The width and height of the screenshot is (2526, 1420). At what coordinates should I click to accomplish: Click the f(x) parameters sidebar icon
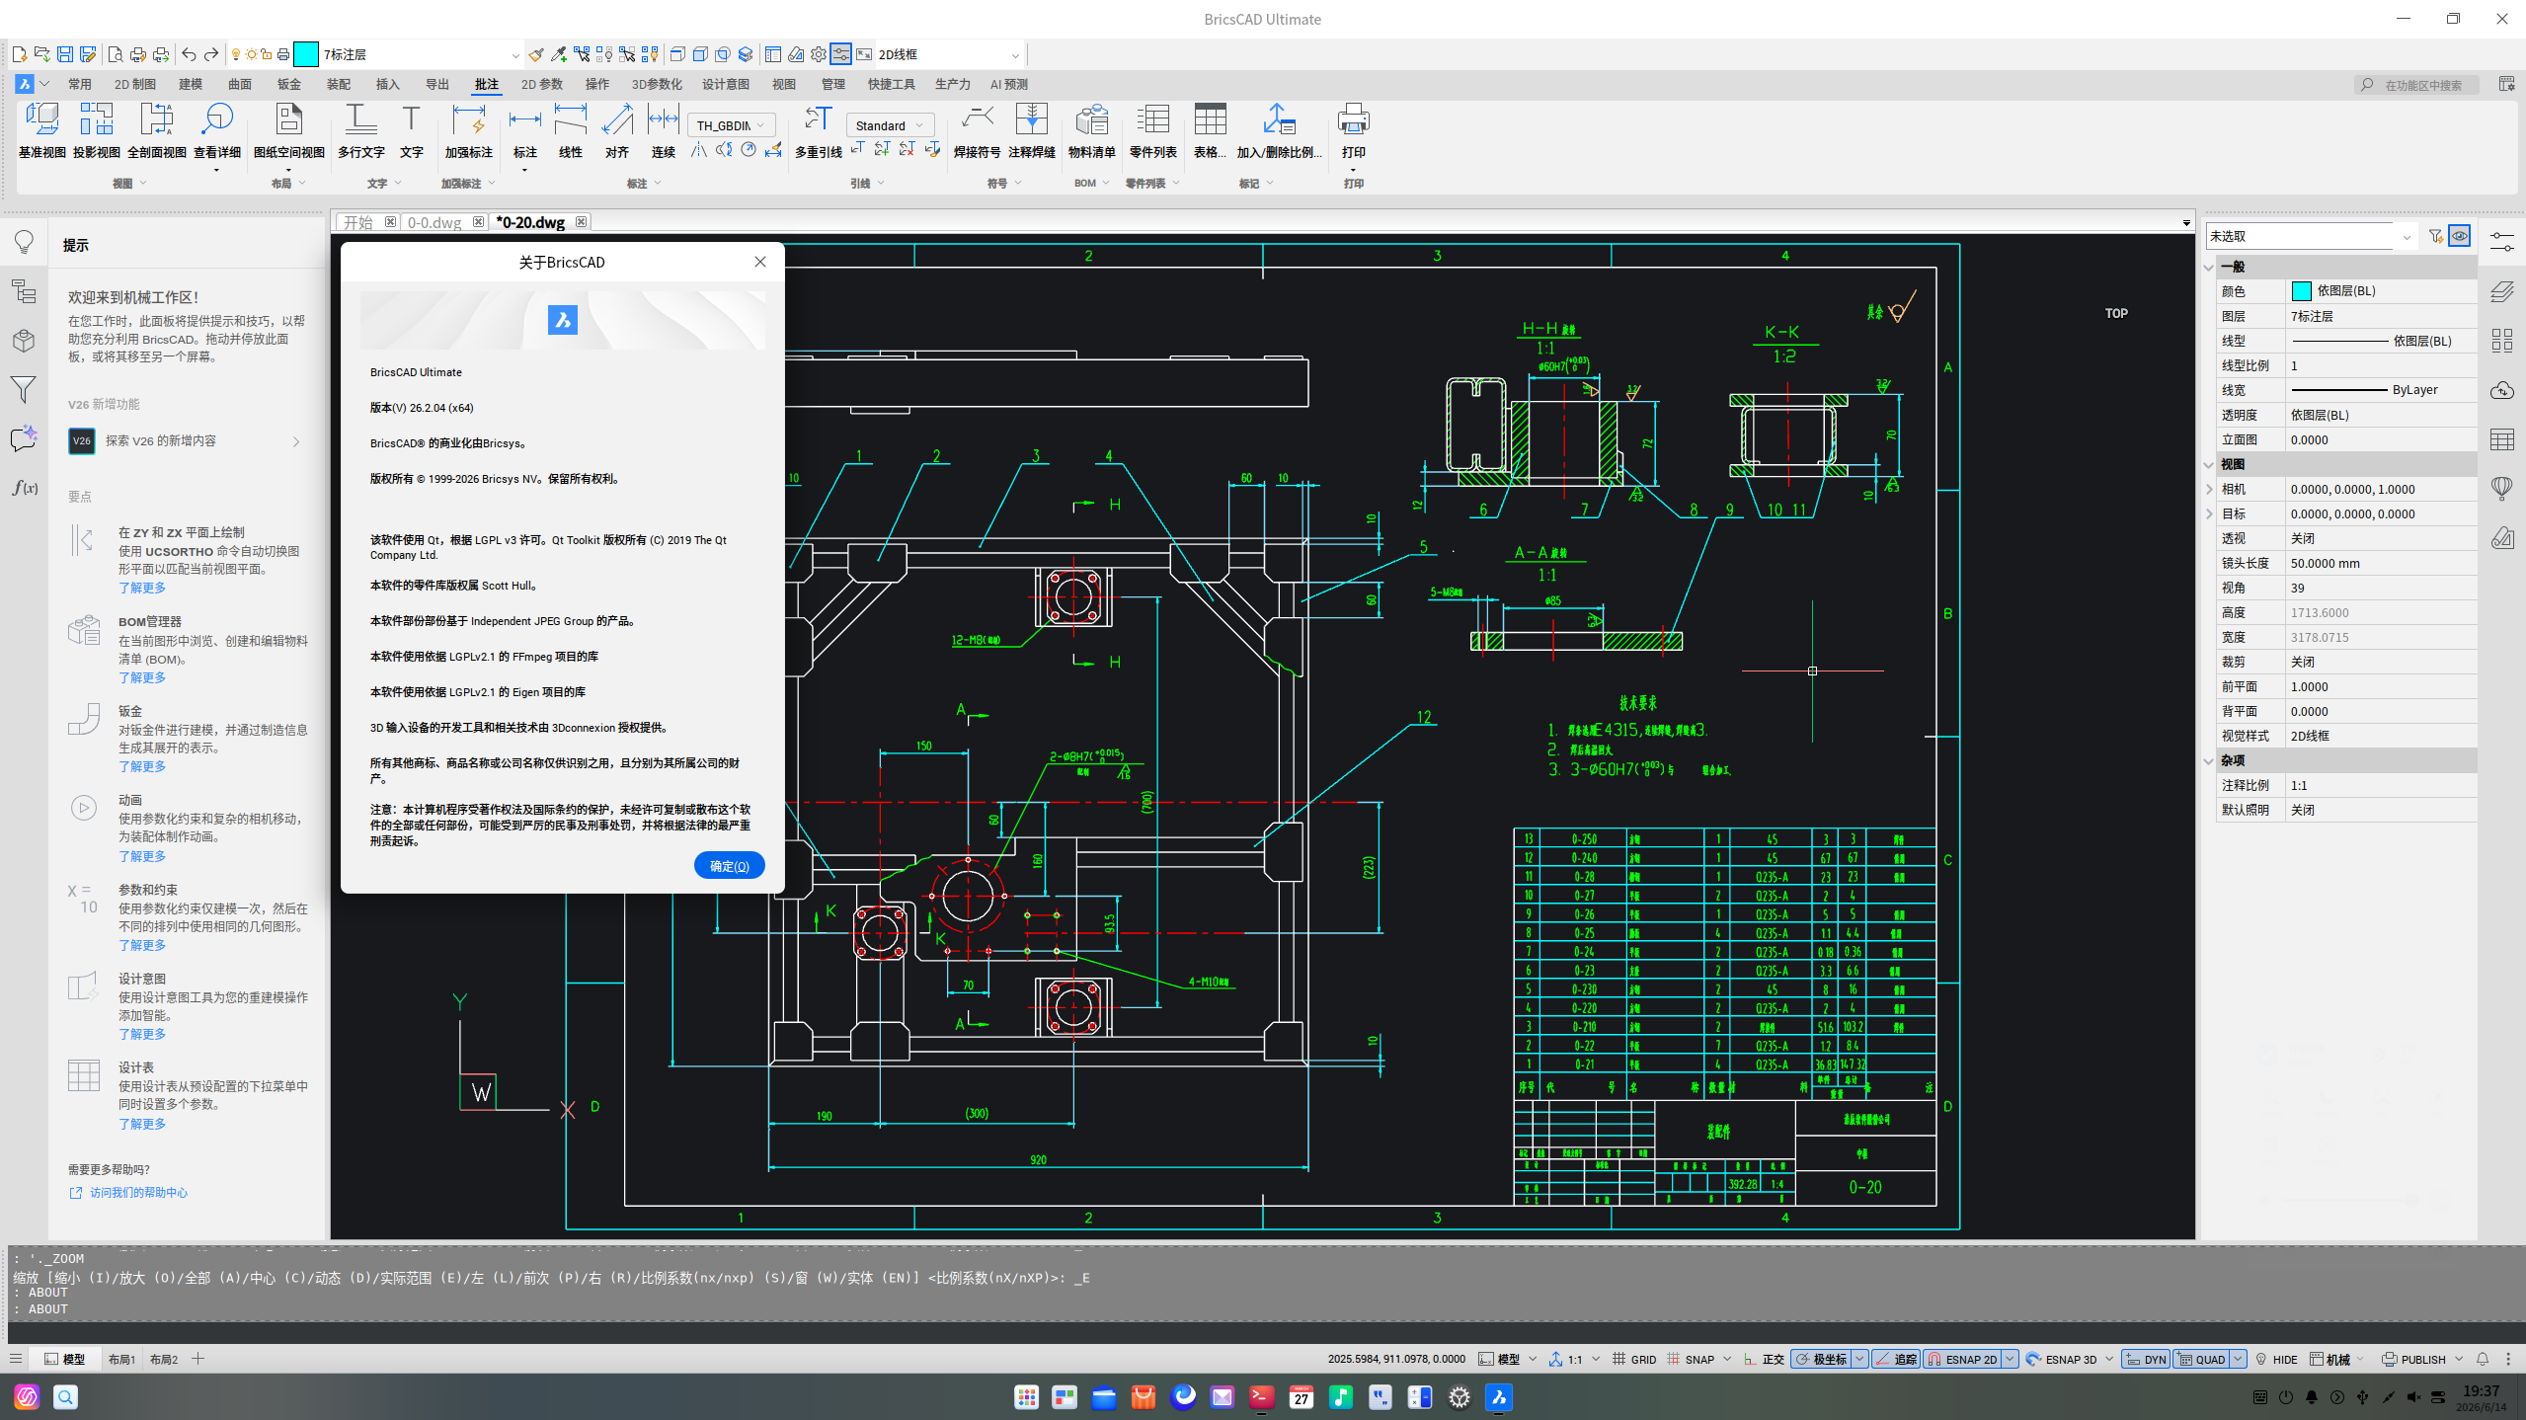[24, 488]
